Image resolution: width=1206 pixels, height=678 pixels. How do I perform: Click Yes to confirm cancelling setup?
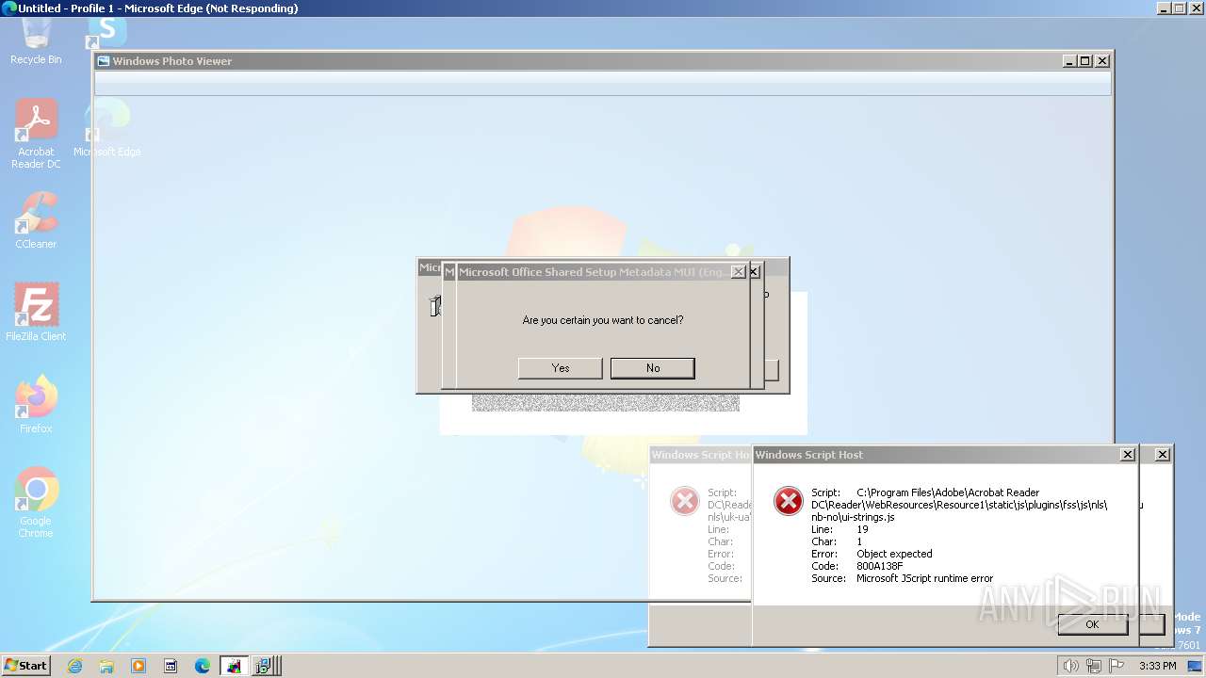pos(561,368)
